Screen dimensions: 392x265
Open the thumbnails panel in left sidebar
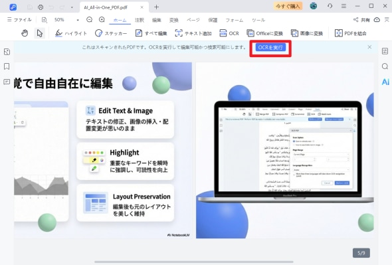(7, 52)
